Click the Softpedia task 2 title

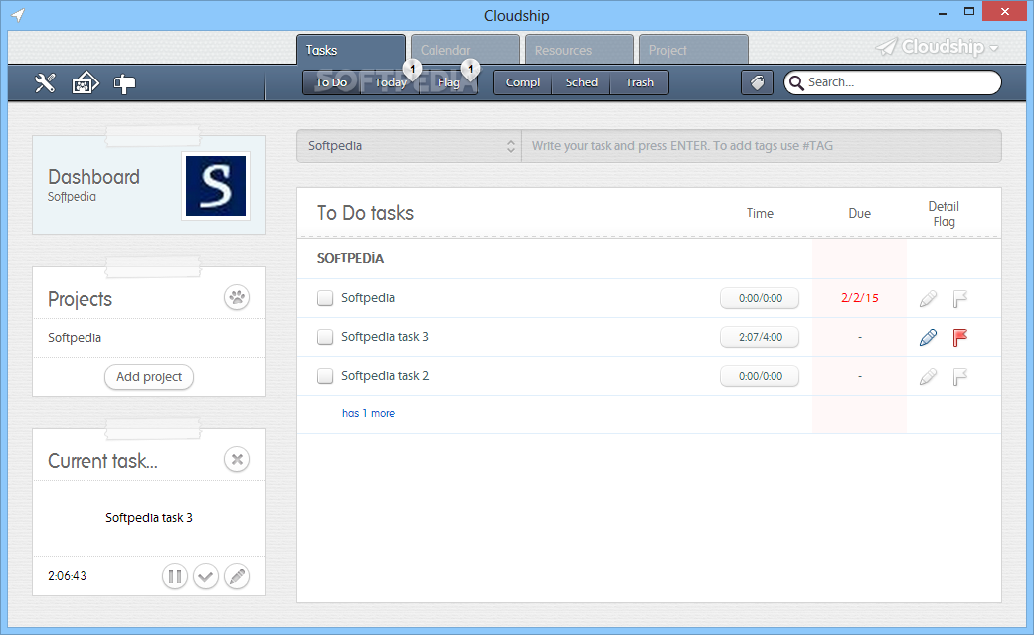385,376
